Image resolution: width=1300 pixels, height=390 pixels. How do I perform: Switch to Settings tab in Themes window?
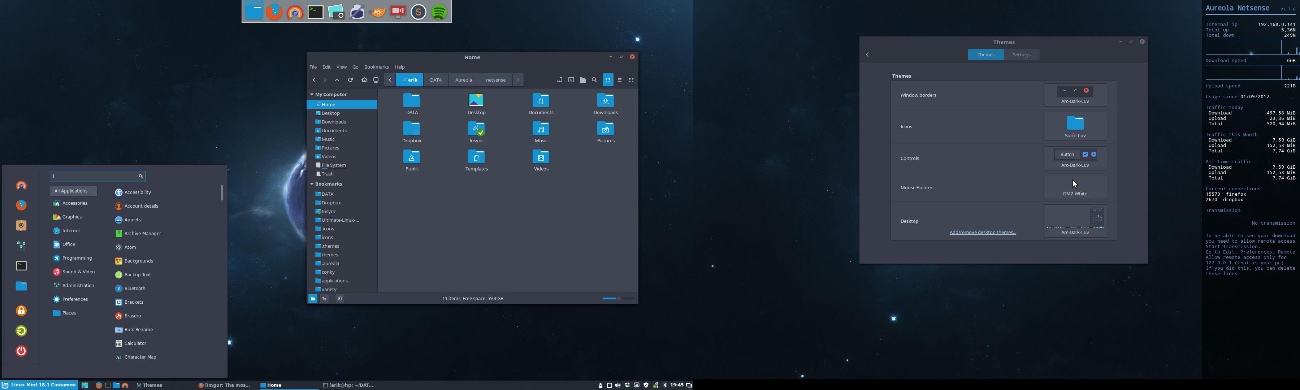coord(1022,55)
